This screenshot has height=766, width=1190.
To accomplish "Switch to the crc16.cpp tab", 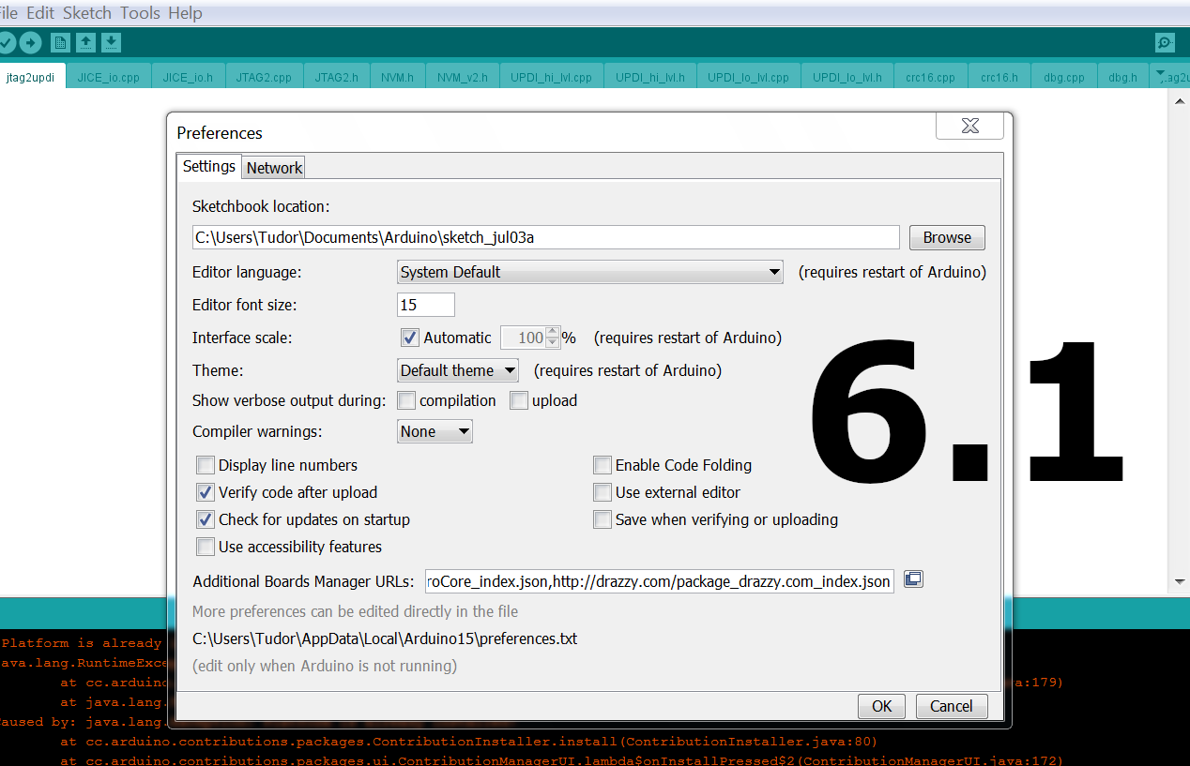I will pos(931,77).
